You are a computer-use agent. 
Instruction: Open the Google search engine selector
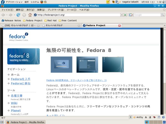pyautogui.click(x=131, y=15)
